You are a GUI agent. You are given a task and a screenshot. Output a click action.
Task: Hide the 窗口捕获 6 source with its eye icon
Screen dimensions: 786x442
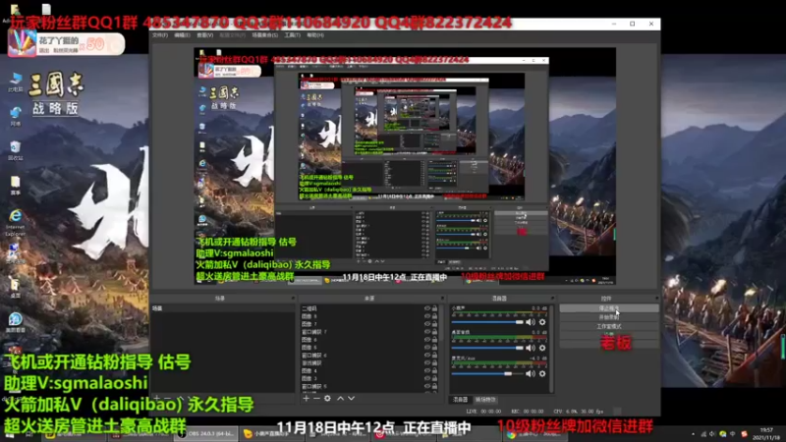(427, 356)
